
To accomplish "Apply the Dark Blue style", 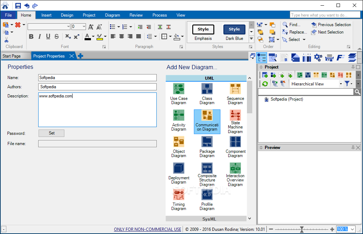I will click(x=234, y=32).
